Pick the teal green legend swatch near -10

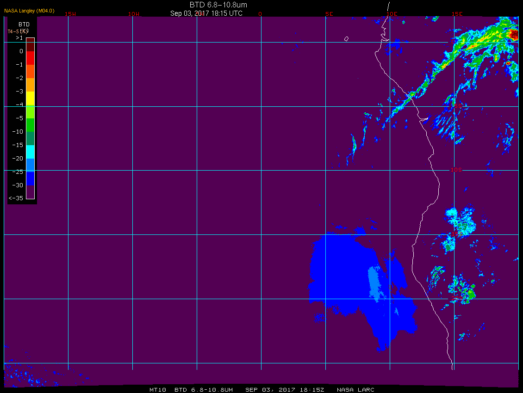[31, 138]
